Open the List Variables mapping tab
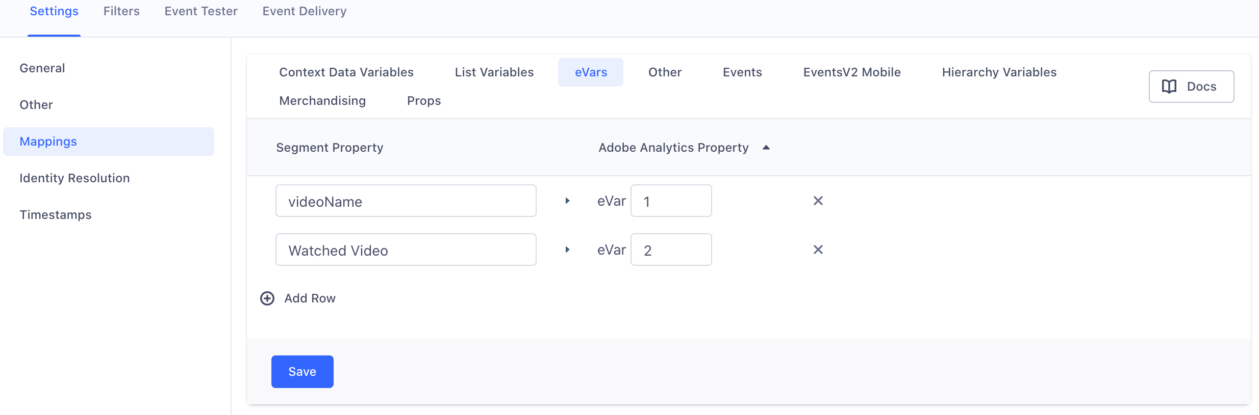Viewport: 1259px width, 415px height. [x=494, y=72]
